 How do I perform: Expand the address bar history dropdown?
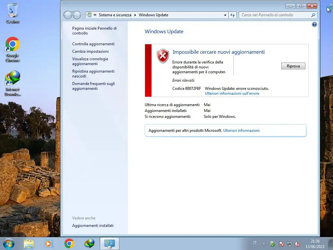pyautogui.click(x=225, y=15)
